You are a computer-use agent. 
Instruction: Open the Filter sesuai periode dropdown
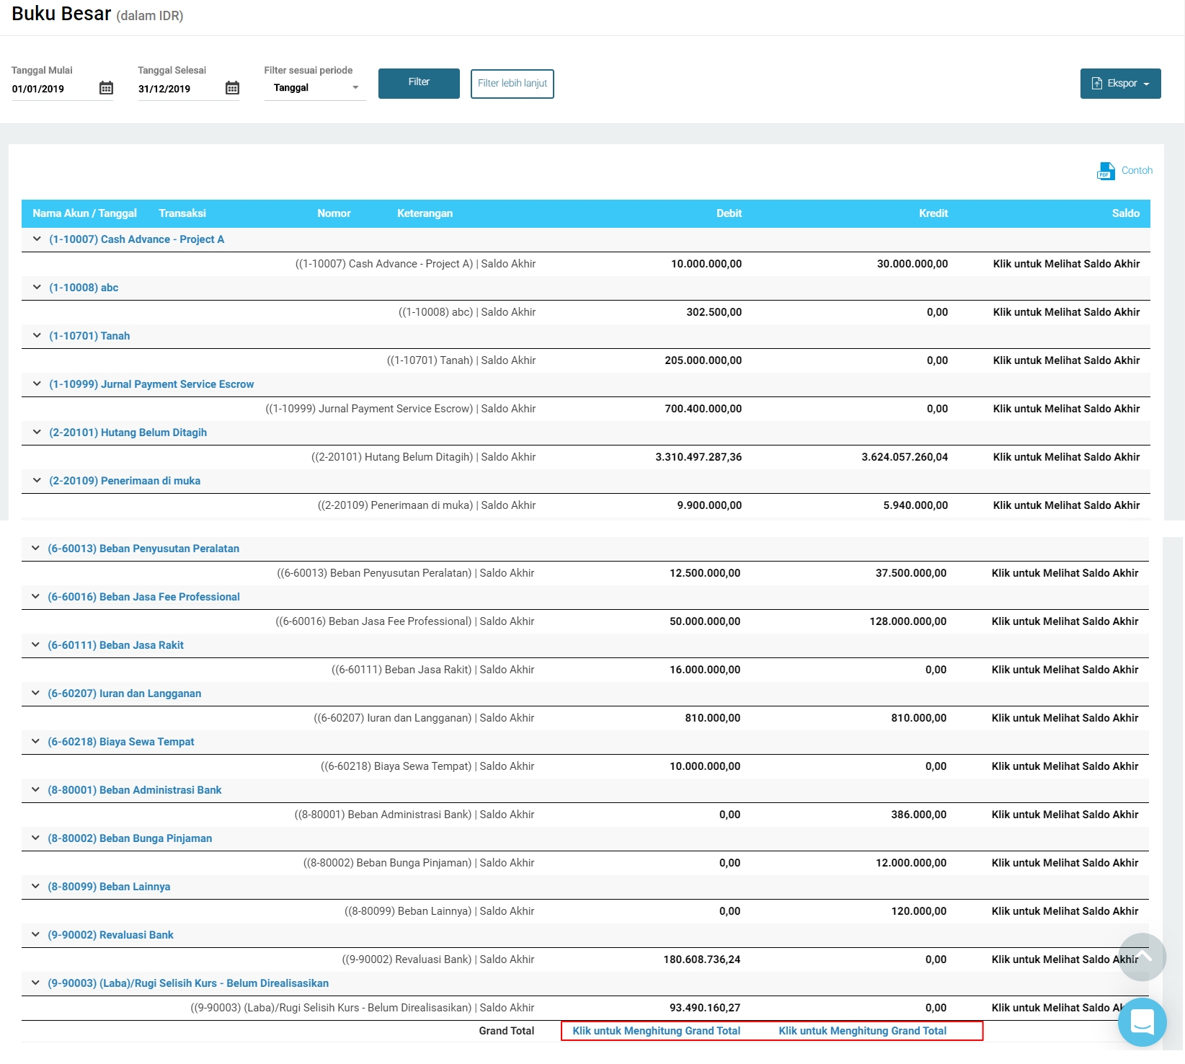click(x=315, y=87)
